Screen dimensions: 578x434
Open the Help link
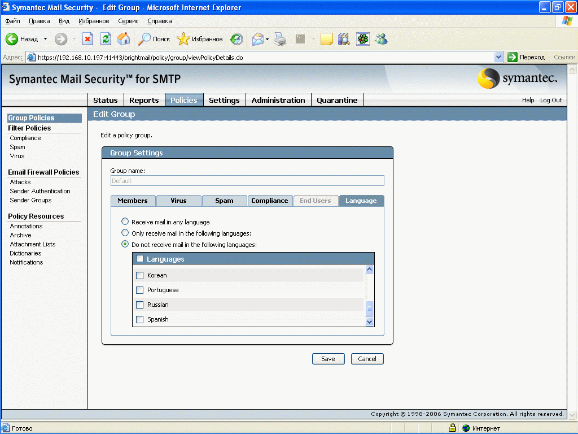tap(528, 100)
